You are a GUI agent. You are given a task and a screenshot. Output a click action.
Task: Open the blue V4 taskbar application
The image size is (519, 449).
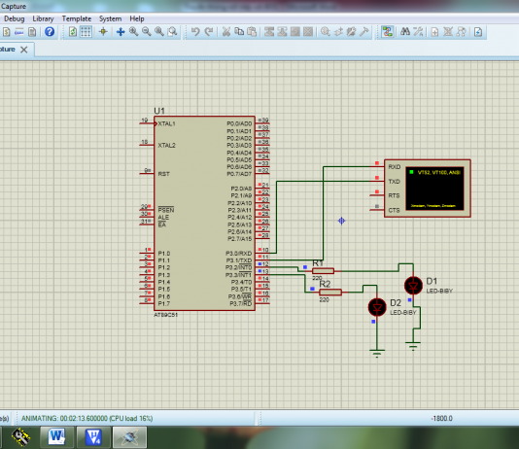tap(93, 436)
